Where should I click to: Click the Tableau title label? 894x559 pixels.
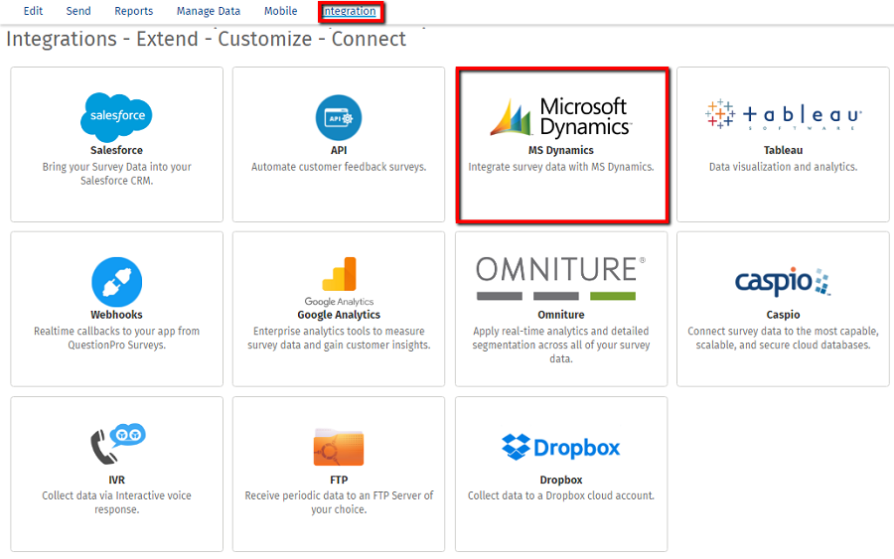(x=784, y=150)
